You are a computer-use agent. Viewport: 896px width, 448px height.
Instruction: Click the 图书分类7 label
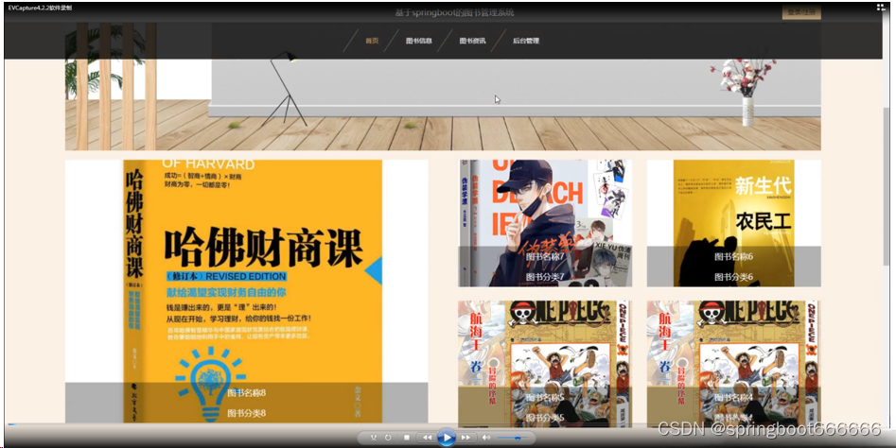545,277
